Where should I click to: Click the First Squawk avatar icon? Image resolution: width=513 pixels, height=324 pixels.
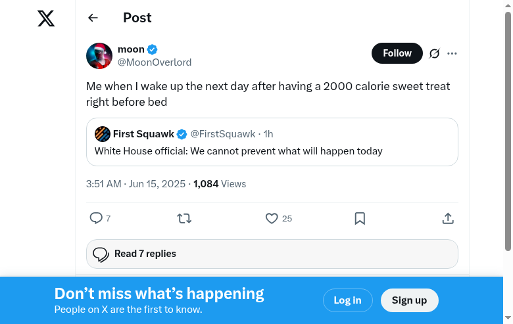click(102, 134)
